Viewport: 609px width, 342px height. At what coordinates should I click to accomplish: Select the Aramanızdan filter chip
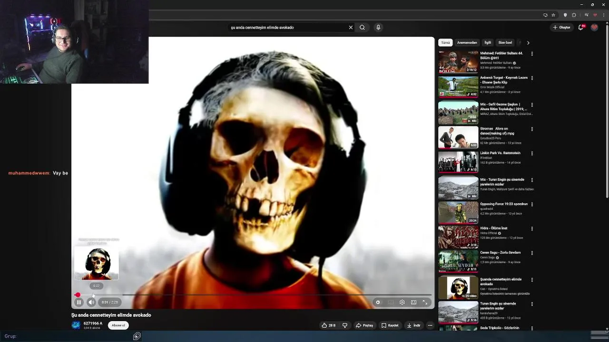(x=467, y=43)
